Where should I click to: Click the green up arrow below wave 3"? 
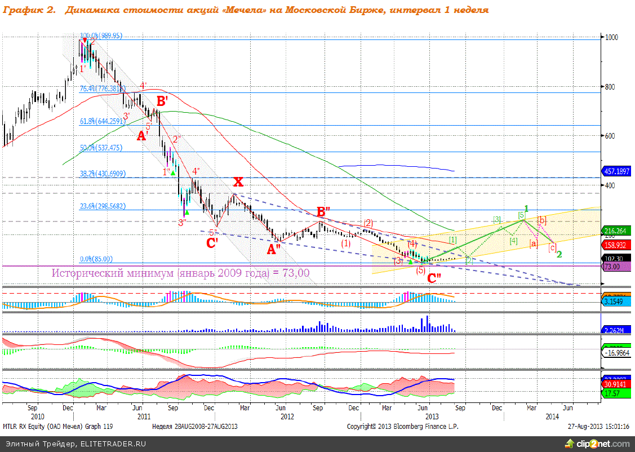click(187, 212)
